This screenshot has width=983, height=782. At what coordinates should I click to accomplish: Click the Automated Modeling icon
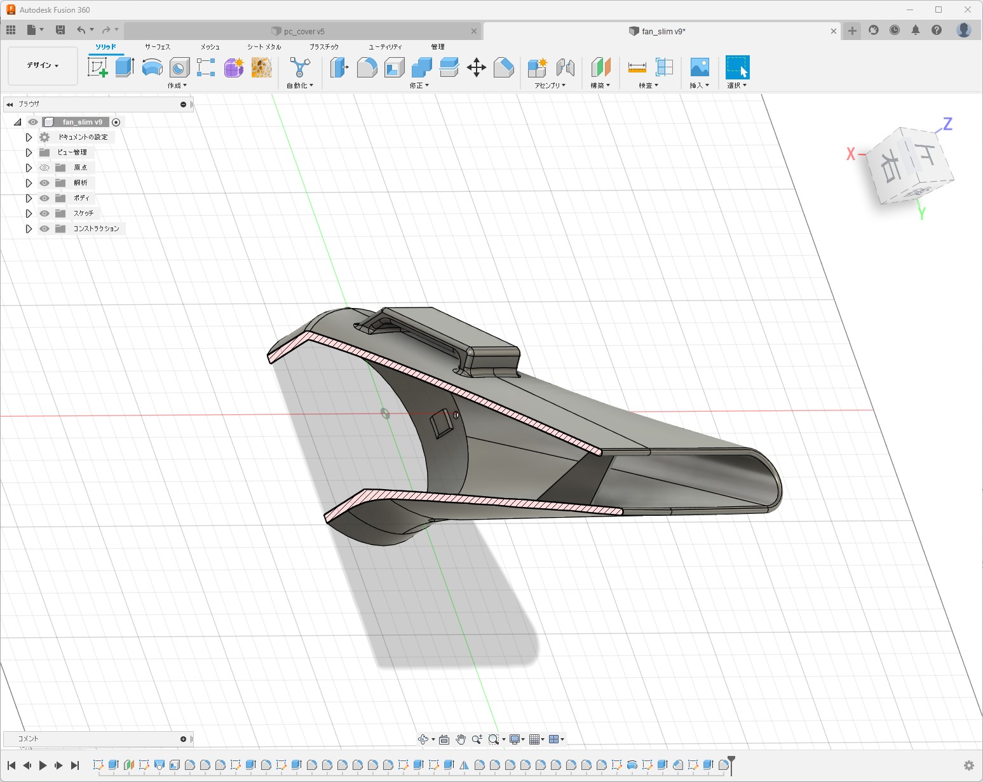coord(300,67)
